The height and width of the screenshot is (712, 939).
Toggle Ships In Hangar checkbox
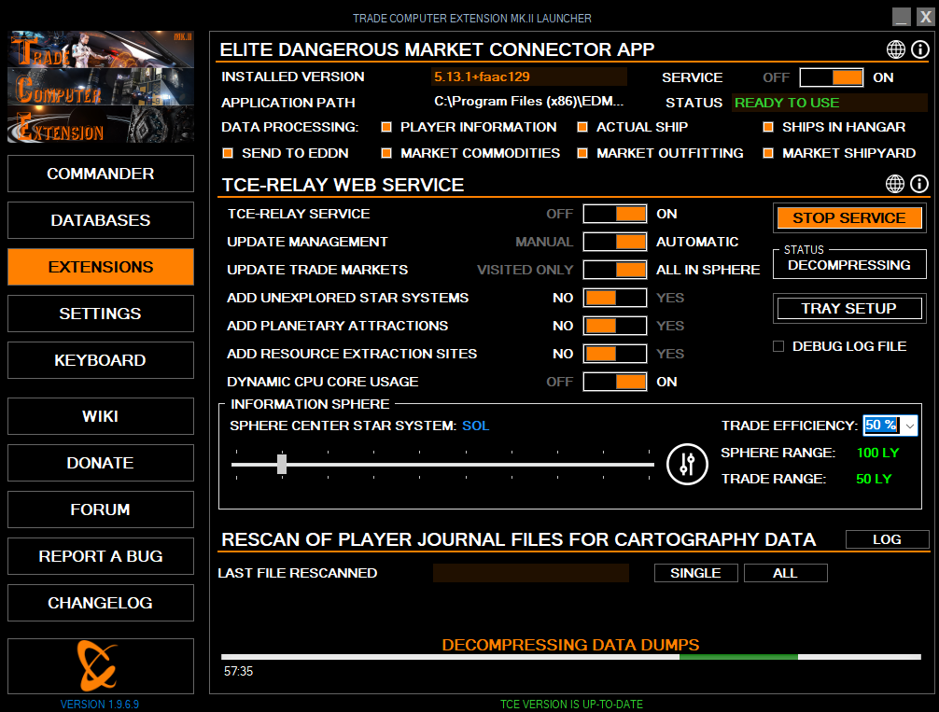point(768,127)
